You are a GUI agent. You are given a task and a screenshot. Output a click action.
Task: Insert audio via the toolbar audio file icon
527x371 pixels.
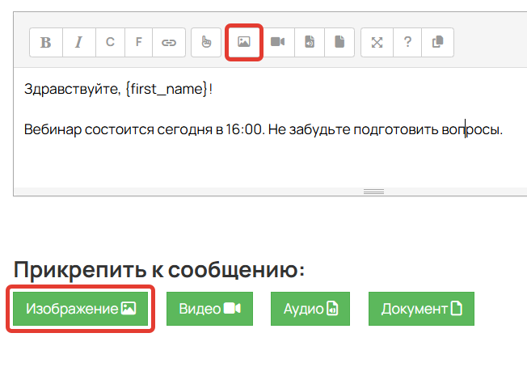310,42
